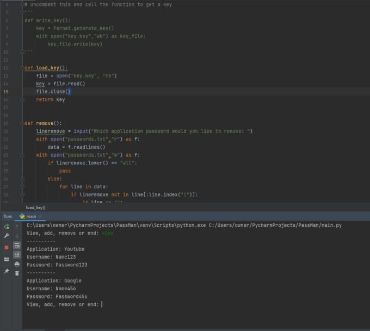Click data = f.readlines() line
The image size is (370, 331).
point(76,147)
